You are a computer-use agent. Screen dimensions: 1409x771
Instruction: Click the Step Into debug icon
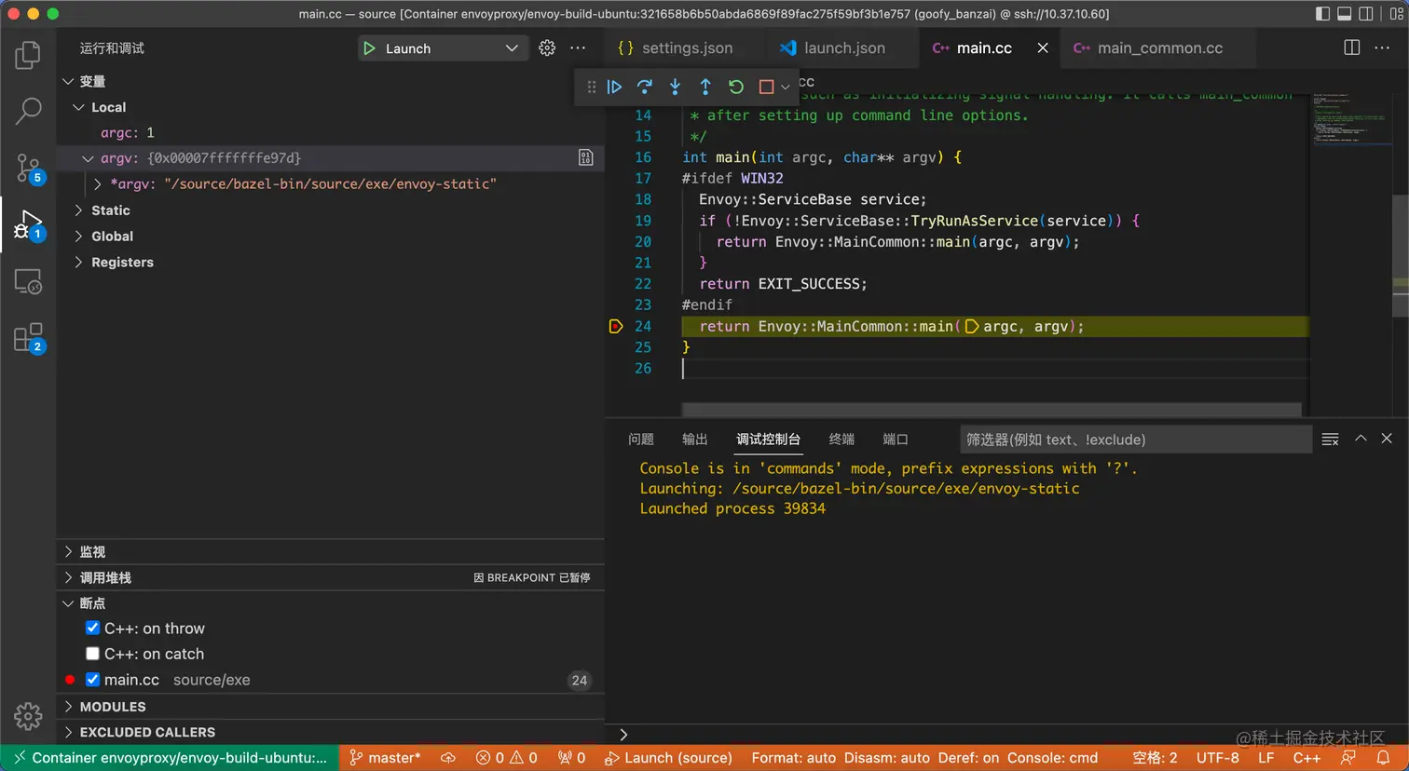pyautogui.click(x=675, y=87)
